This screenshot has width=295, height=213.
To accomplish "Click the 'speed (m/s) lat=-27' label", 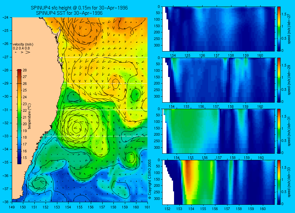I will tap(289, 29).
